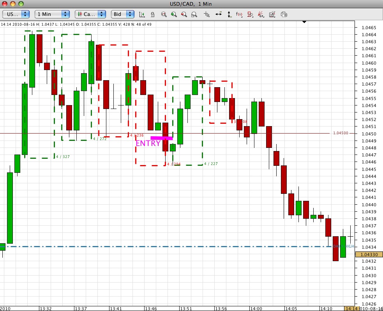Click the OHLC info line at top

(x=76, y=25)
